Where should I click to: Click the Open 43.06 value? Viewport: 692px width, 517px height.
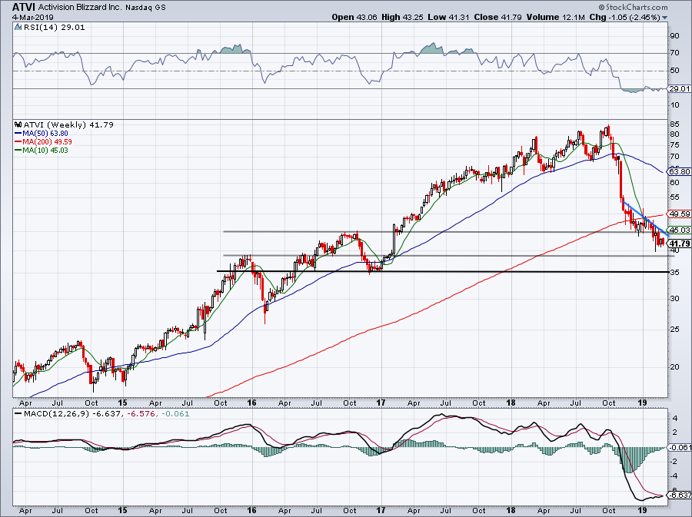click(x=354, y=17)
